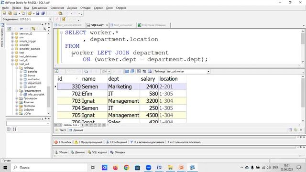Click the salary cell 3200
This screenshot has width=306, height=172.
click(x=149, y=101)
